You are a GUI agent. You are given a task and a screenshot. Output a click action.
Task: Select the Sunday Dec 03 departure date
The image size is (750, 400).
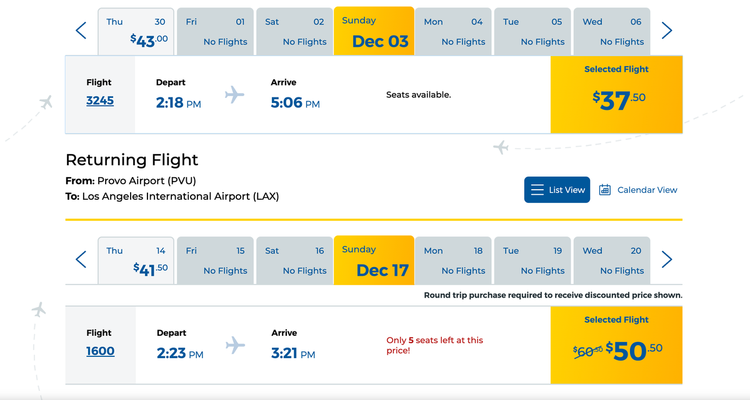click(x=374, y=31)
